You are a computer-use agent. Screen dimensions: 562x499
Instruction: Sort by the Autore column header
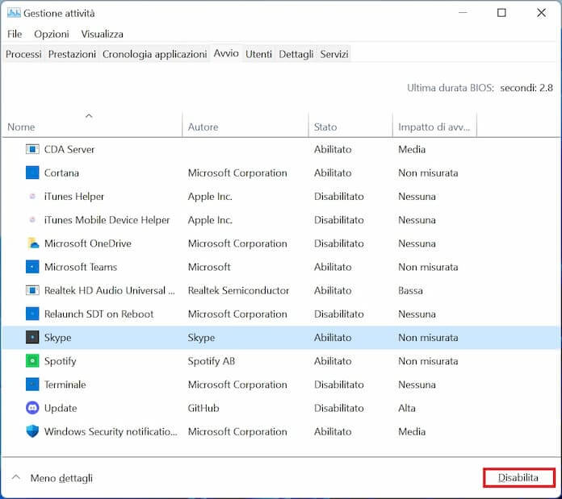pyautogui.click(x=245, y=127)
